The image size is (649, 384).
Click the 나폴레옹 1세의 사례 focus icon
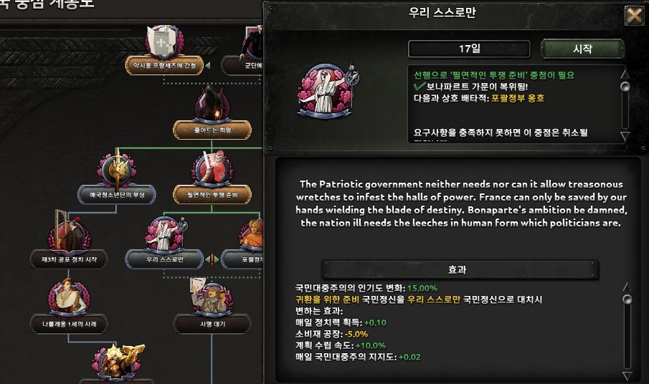pyautogui.click(x=69, y=297)
